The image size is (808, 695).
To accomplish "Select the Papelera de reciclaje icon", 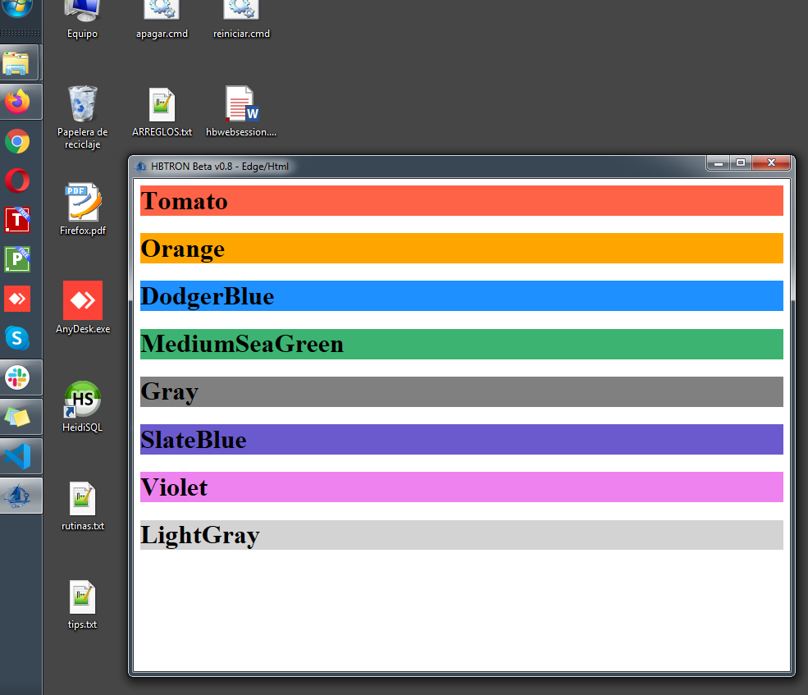I will tap(82, 105).
